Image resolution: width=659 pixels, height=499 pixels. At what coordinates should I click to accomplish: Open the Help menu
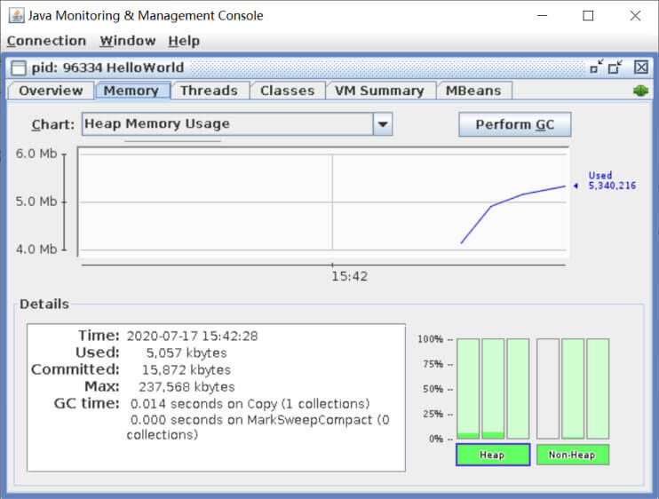click(184, 41)
